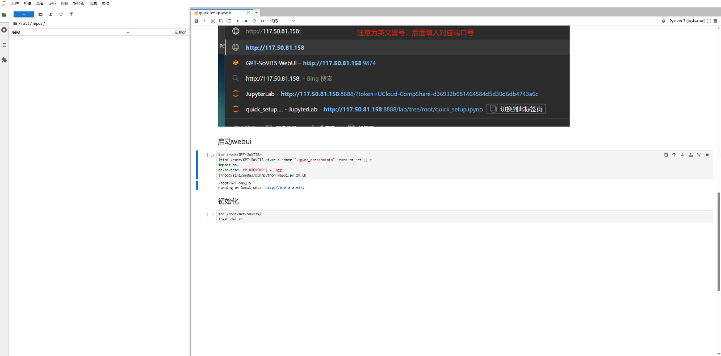The width and height of the screenshot is (721, 356).
Task: Cut the selected cell
Action: pyautogui.click(x=213, y=21)
